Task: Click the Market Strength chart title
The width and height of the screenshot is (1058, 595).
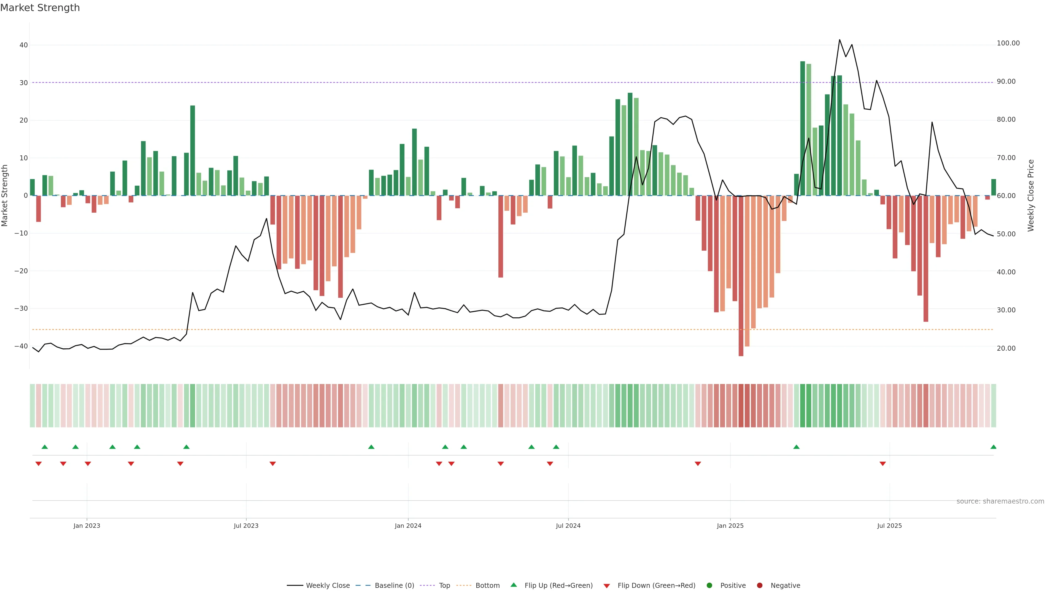Action: click(x=40, y=8)
